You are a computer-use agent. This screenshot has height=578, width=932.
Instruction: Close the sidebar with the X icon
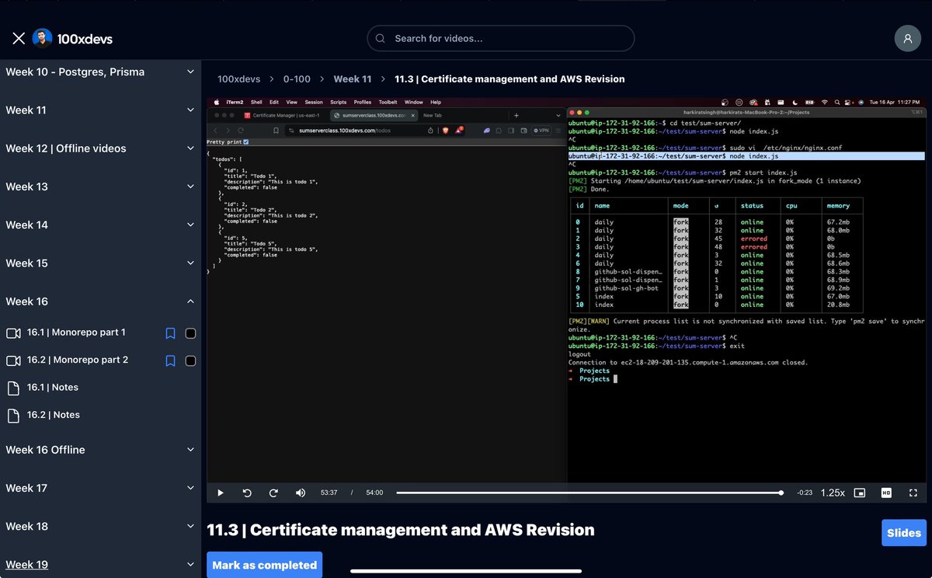tap(19, 38)
